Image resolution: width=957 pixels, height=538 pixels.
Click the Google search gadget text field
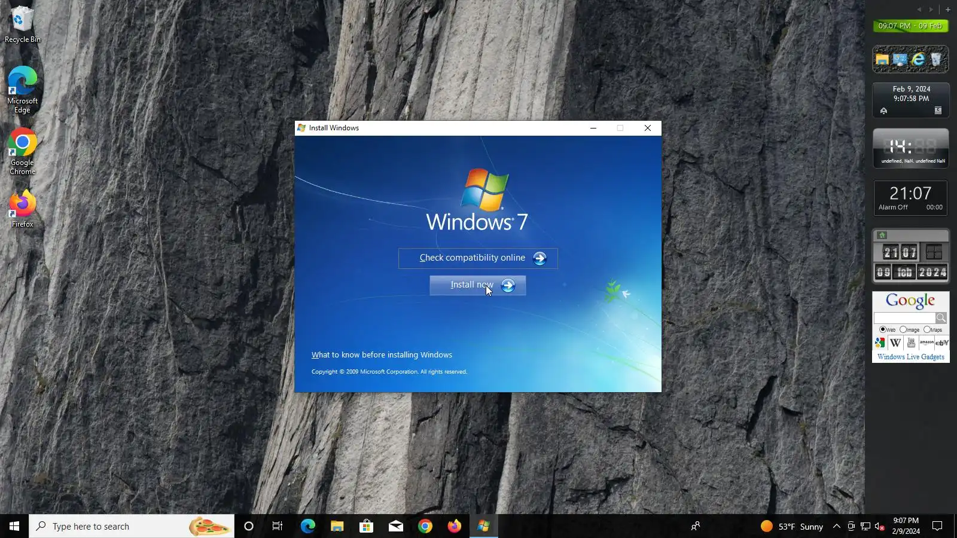(904, 317)
